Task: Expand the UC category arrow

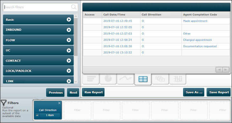Action: (x=69, y=51)
